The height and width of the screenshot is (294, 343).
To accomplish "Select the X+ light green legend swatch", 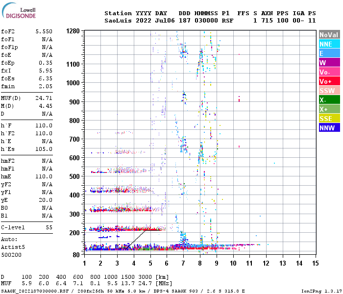I will (x=329, y=109).
